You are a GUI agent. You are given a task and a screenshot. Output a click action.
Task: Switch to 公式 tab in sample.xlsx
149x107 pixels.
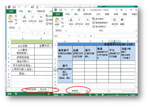[98, 14]
